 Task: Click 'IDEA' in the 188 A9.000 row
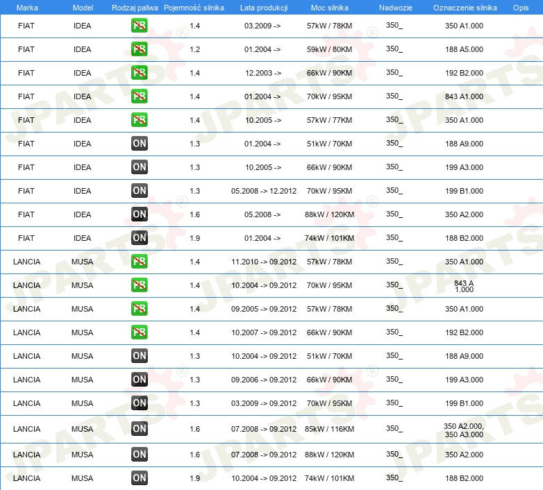[82, 144]
